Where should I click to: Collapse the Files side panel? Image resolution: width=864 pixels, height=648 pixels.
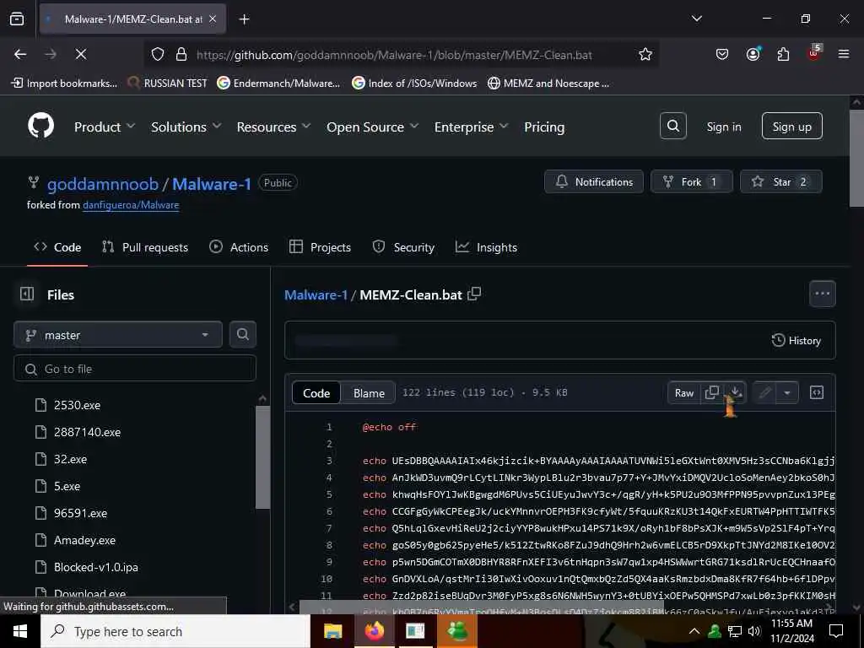click(27, 294)
